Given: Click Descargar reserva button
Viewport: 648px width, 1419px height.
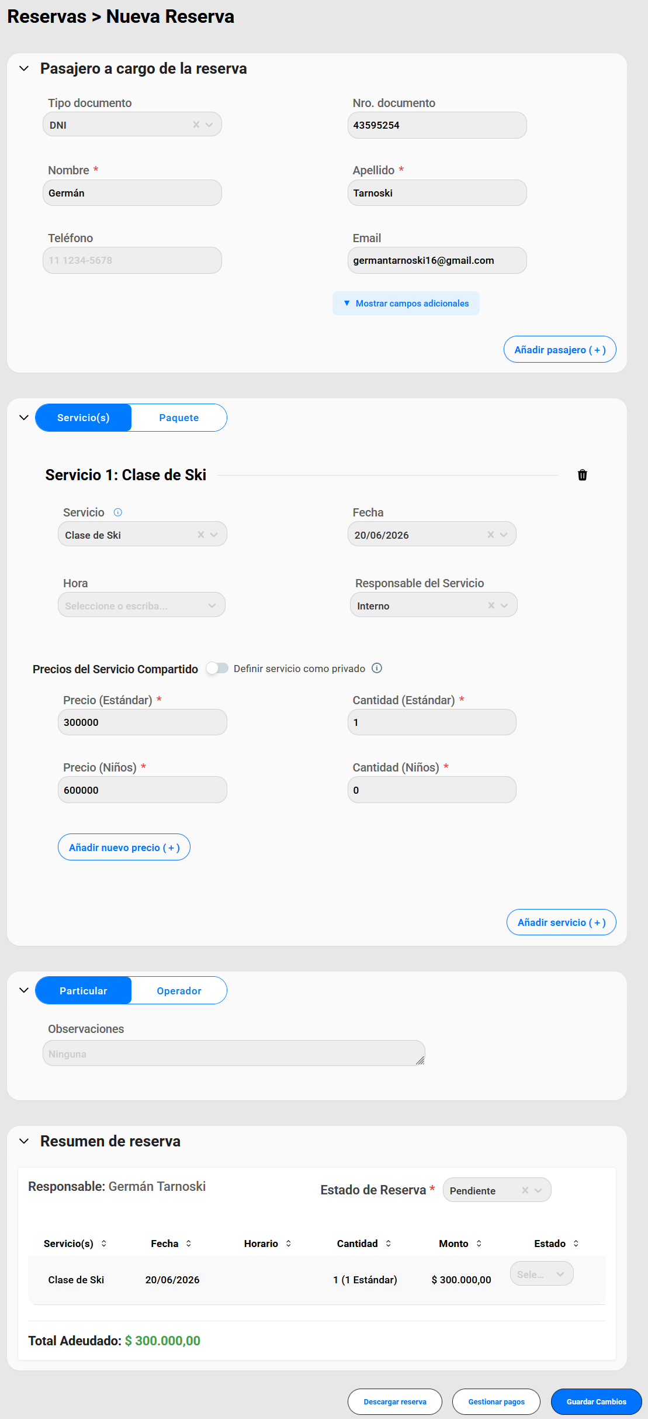Looking at the screenshot, I should pos(395,1402).
